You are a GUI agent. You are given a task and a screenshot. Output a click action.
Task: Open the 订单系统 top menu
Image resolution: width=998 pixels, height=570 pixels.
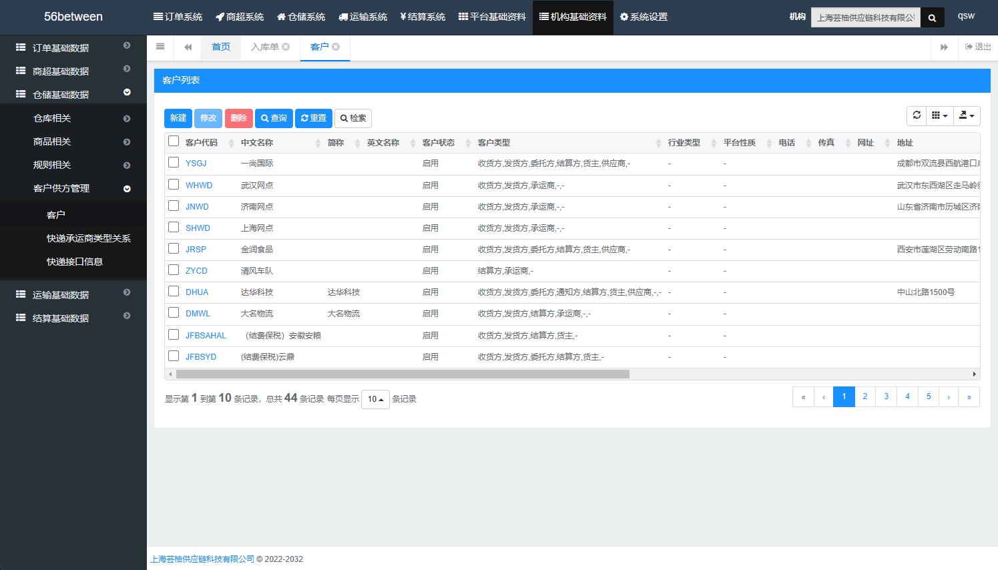coord(178,17)
